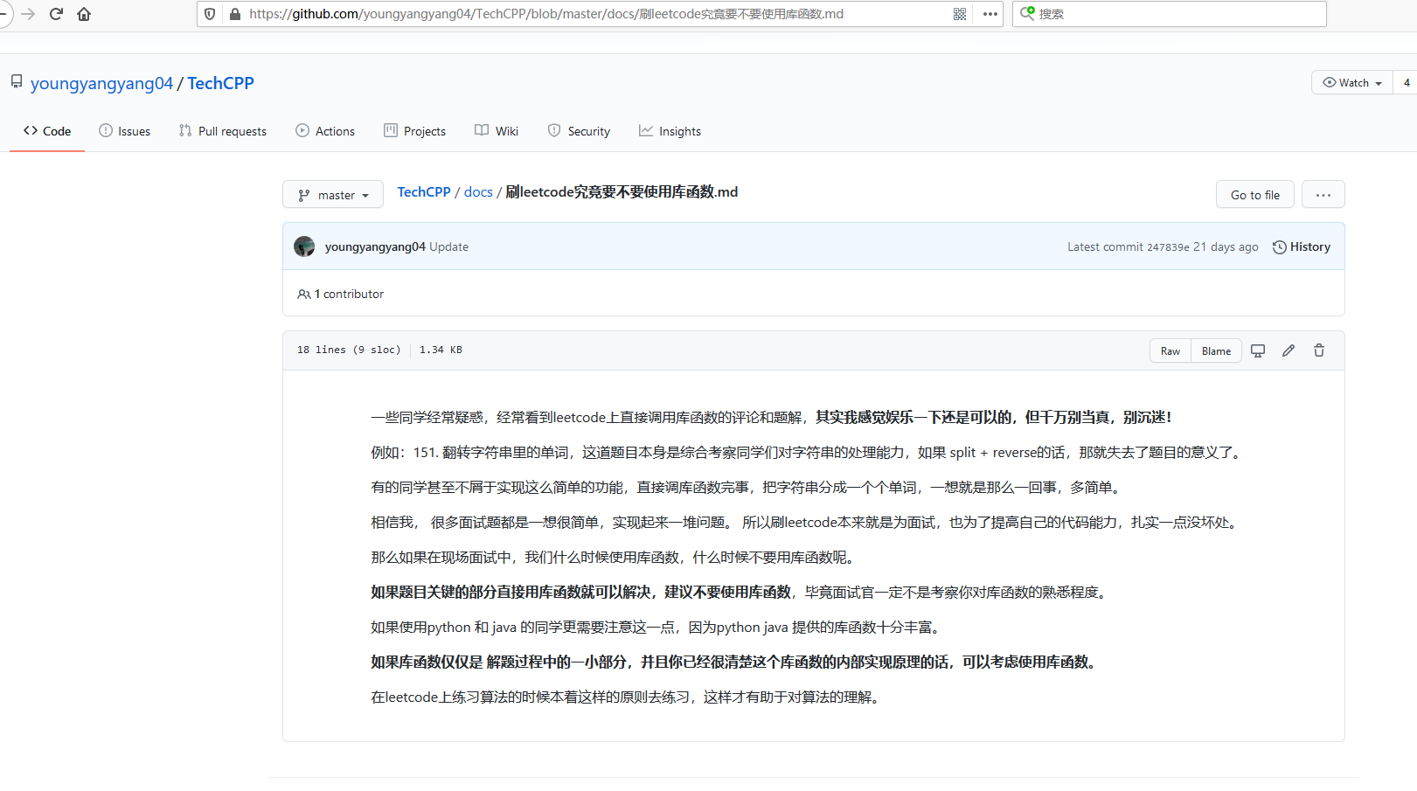Screen dimensions: 1417x791
Task: Open the kebab menu beside Go to file
Action: (x=1323, y=194)
